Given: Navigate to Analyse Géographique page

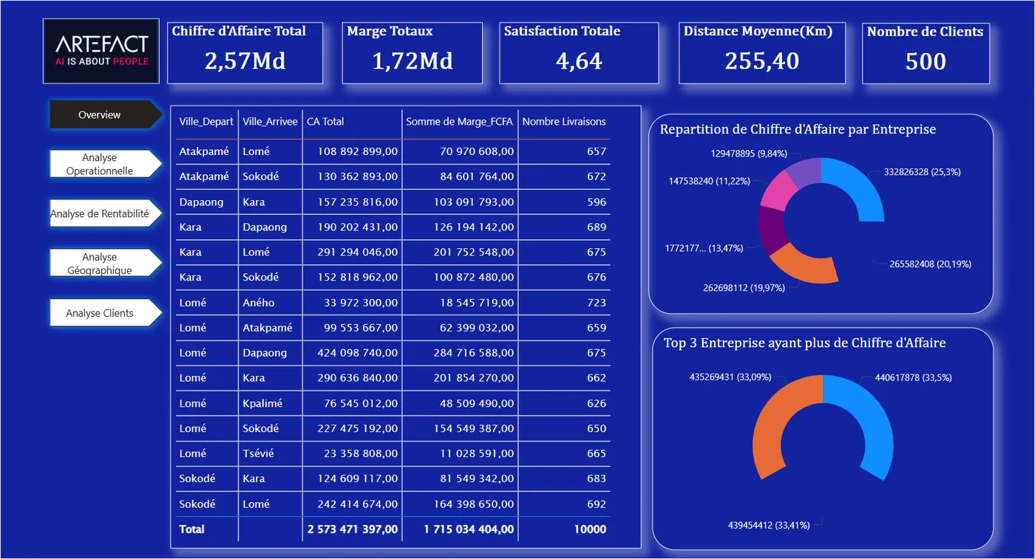Looking at the screenshot, I should point(100,264).
